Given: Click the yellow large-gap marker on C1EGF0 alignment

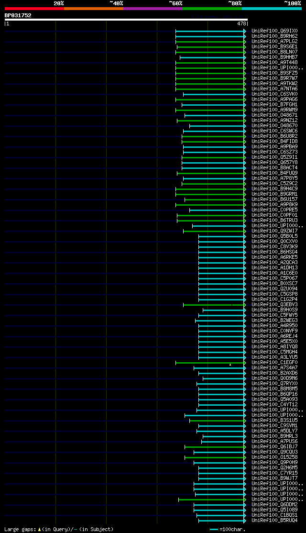Looking at the screenshot, I should [230, 365].
